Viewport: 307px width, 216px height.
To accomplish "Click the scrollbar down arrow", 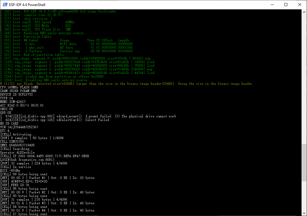I will click(304, 213).
